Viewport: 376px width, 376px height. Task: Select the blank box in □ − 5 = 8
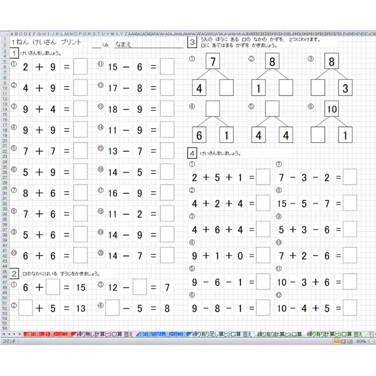112,308
